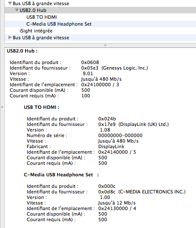Click the pane splitter handle below the tree
The image size is (196, 228).
(x=106, y=45)
